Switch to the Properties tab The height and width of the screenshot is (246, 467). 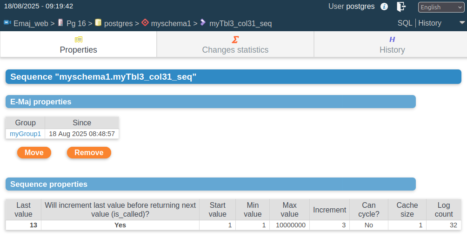pos(78,44)
